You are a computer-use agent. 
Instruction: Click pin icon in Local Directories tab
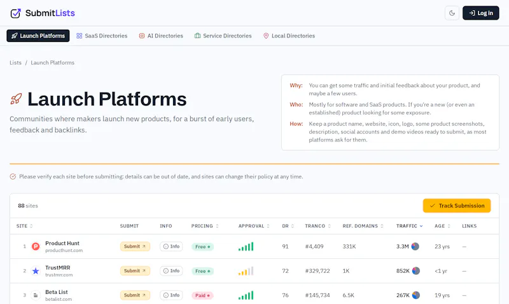coord(266,36)
